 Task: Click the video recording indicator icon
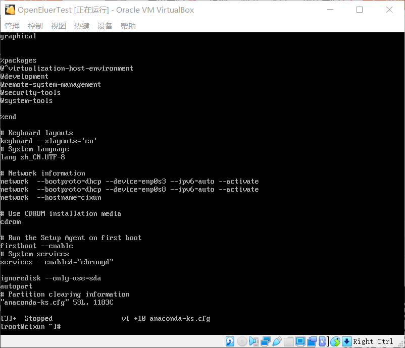[312, 341]
